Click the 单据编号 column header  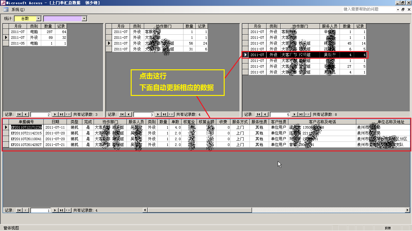coord(26,122)
